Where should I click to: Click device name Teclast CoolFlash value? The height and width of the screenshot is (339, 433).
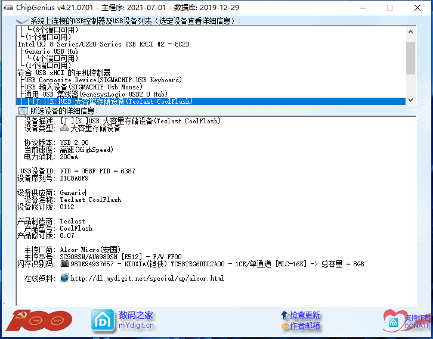[91, 200]
